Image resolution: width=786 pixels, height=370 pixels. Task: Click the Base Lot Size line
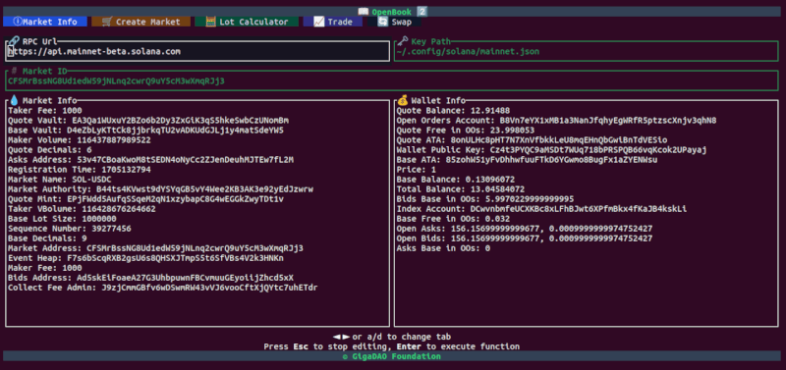point(62,219)
